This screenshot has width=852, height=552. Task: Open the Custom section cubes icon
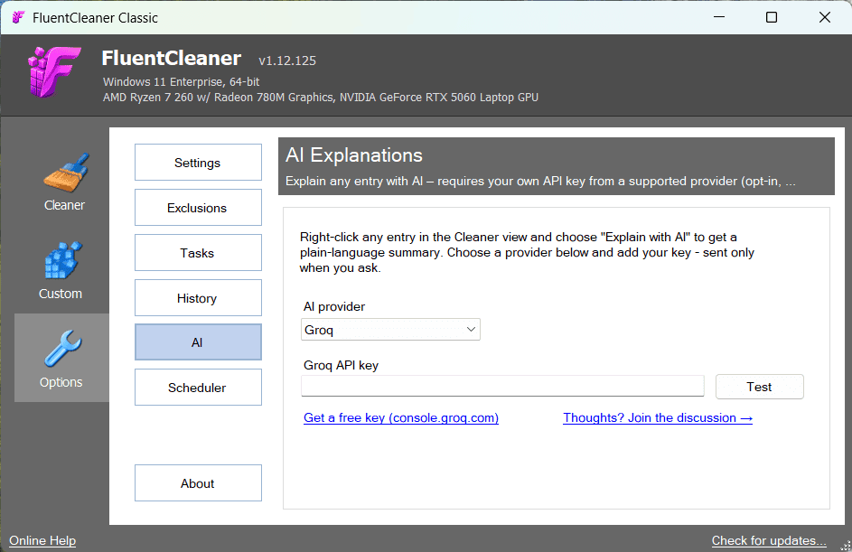pos(63,260)
